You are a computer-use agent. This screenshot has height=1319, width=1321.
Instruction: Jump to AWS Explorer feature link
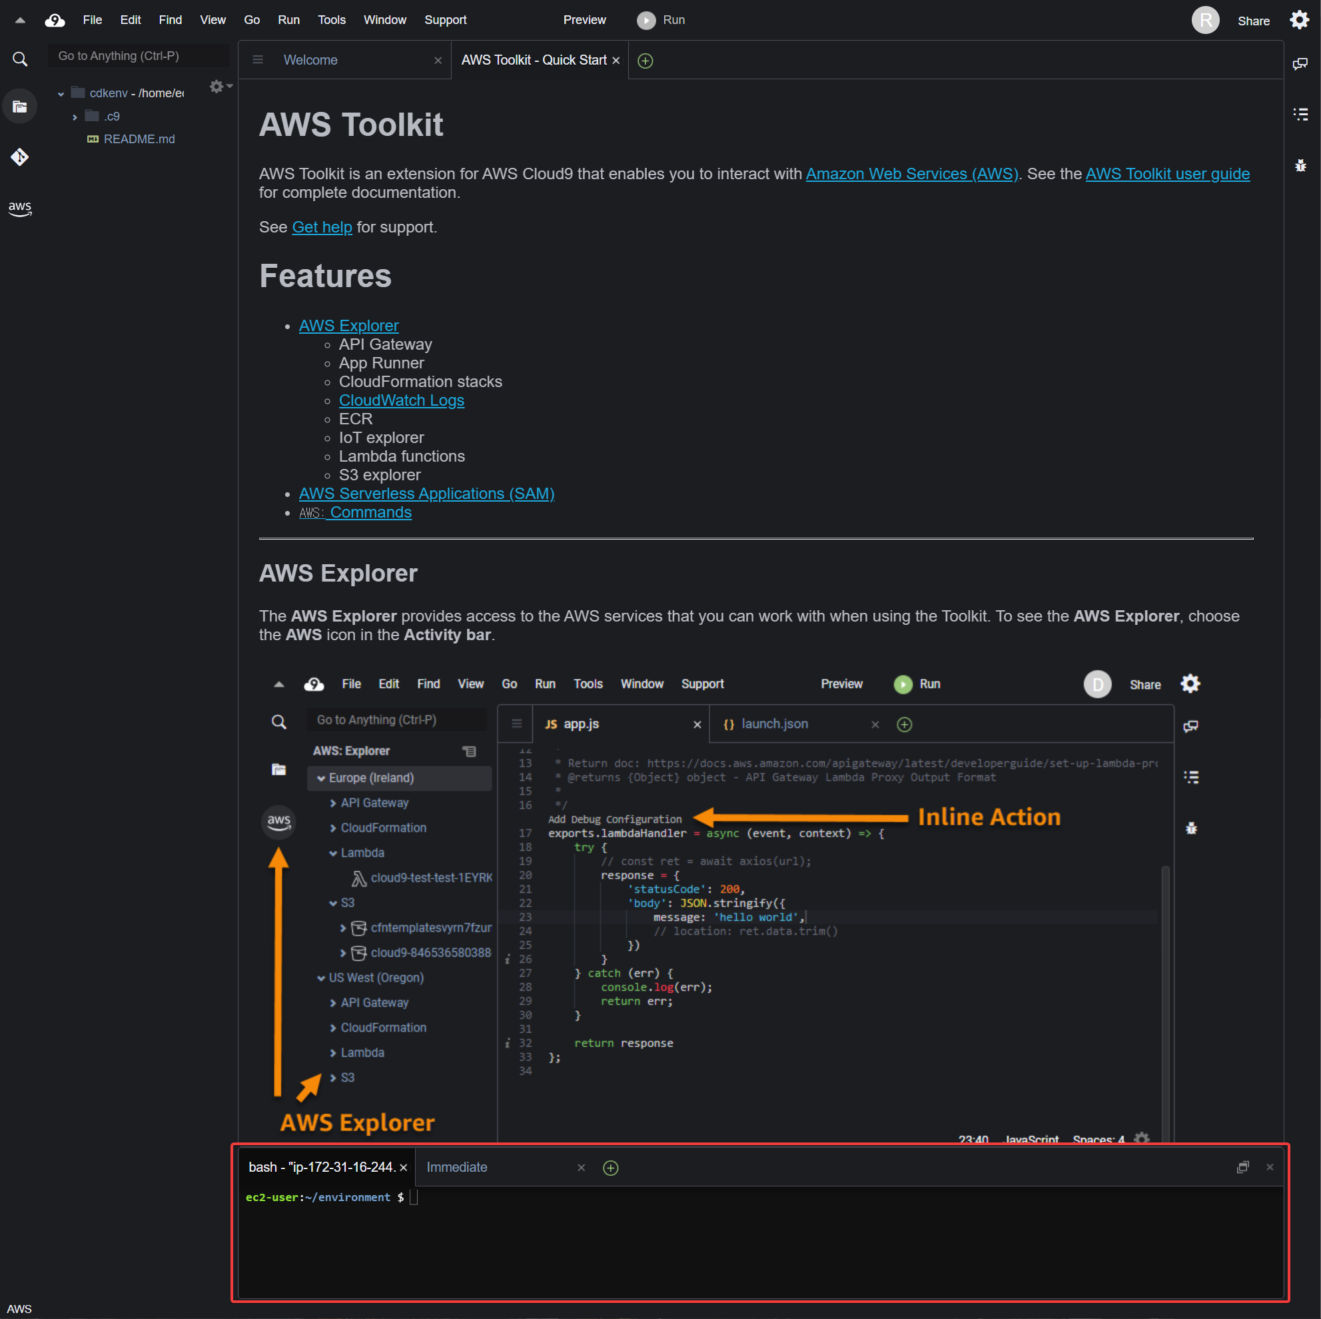tap(348, 326)
